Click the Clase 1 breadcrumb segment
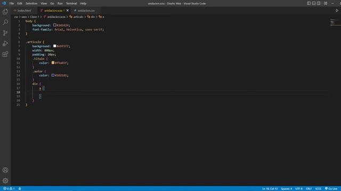This screenshot has height=191, width=341. [x=34, y=16]
